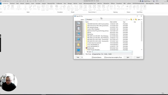Select the Wall tool in the ribbon
Image resolution: width=168 pixels, height=95 pixels.
5,7
